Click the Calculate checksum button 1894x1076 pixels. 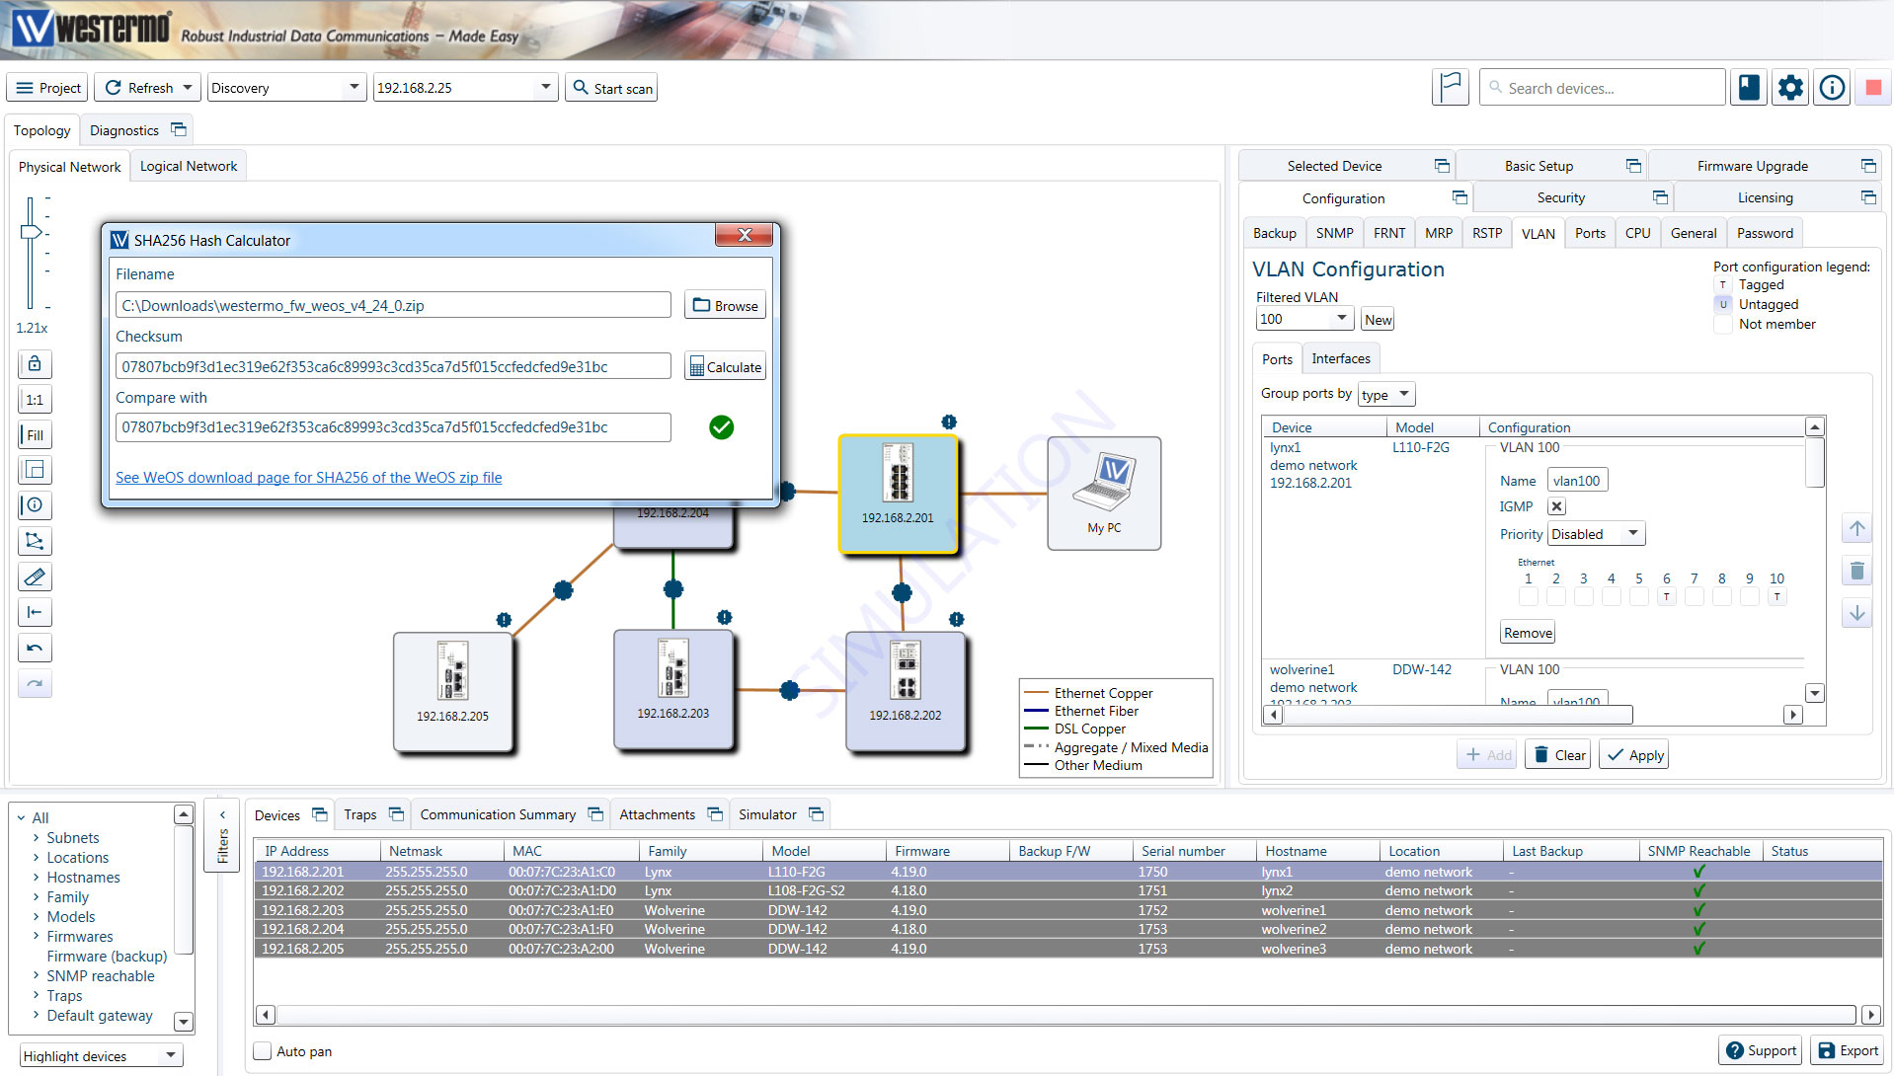tap(725, 365)
